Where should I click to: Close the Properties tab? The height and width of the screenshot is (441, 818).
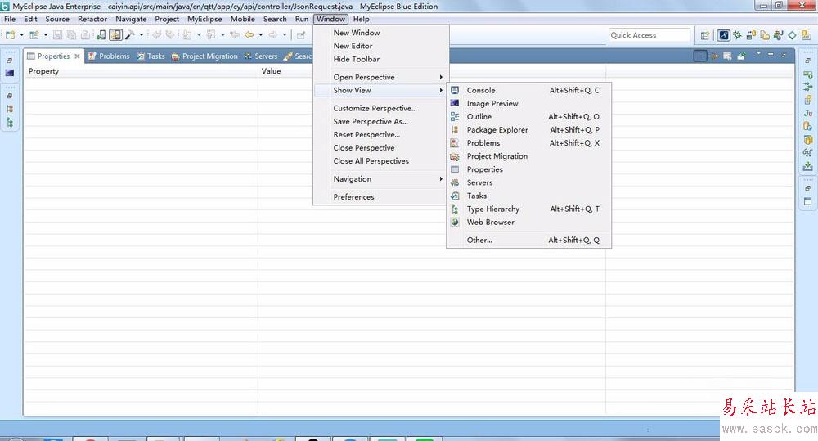point(77,56)
